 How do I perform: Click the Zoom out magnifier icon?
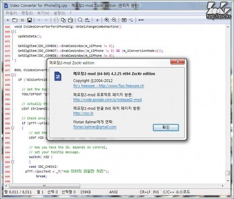coord(114,20)
